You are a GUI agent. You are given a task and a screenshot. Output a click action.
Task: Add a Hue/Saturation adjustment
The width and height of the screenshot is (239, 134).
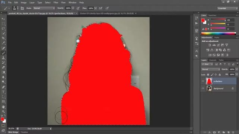[x=208, y=50]
